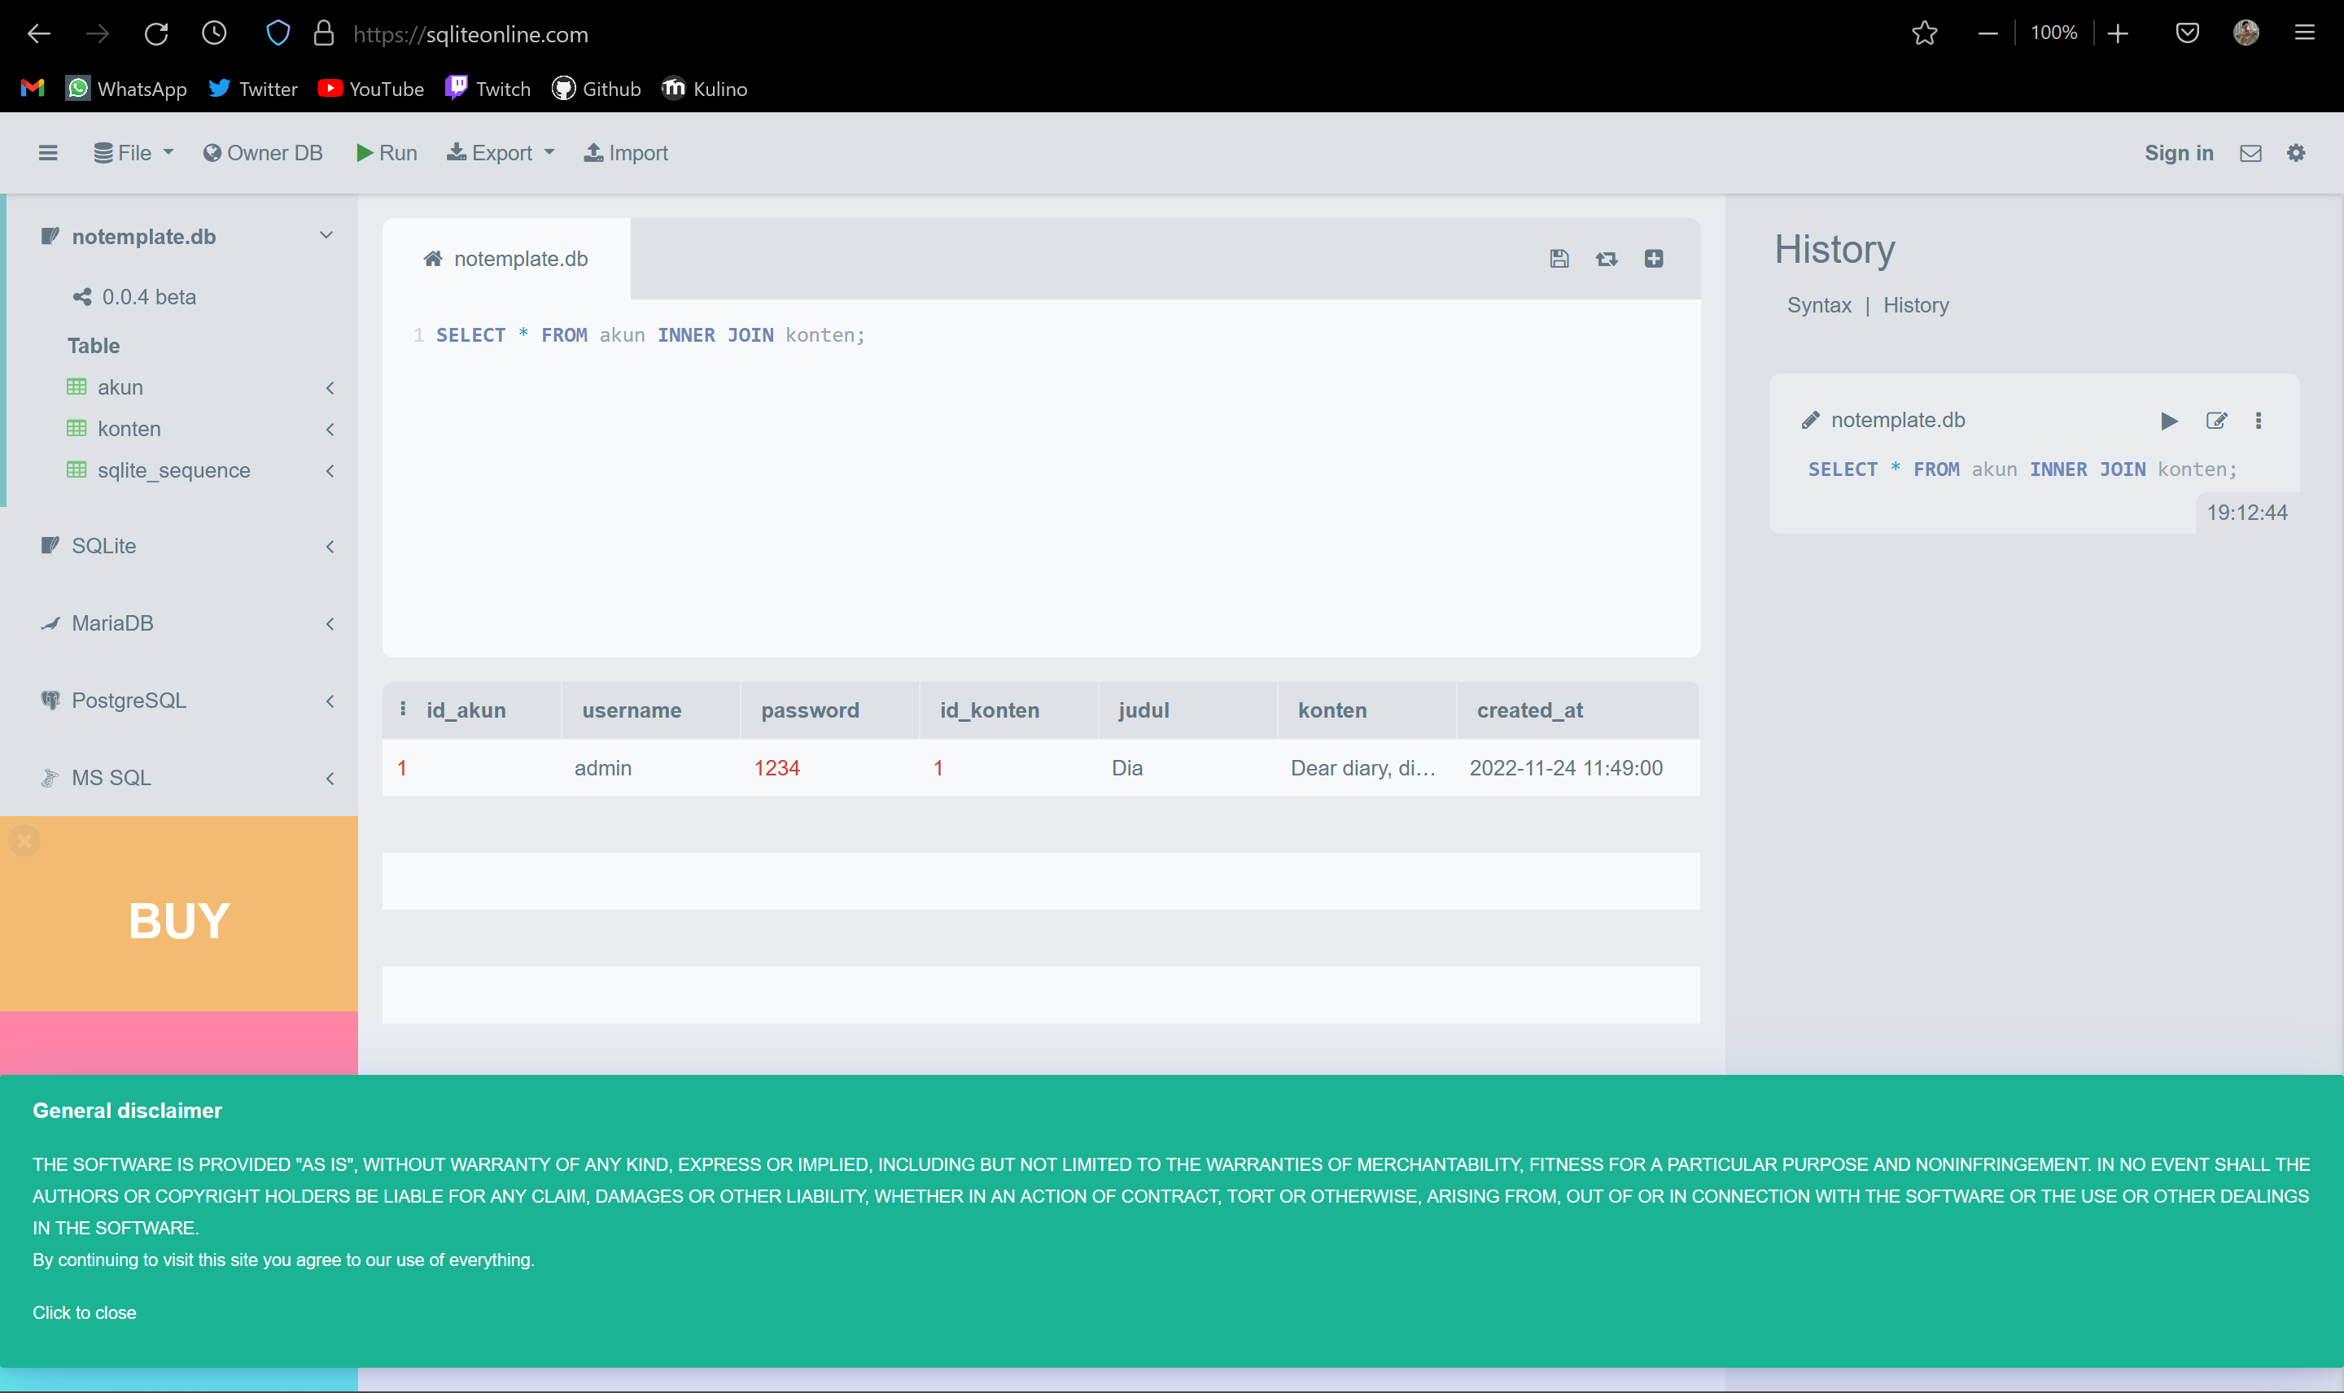Open the Export dropdown menu
This screenshot has width=2344, height=1393.
(501, 153)
